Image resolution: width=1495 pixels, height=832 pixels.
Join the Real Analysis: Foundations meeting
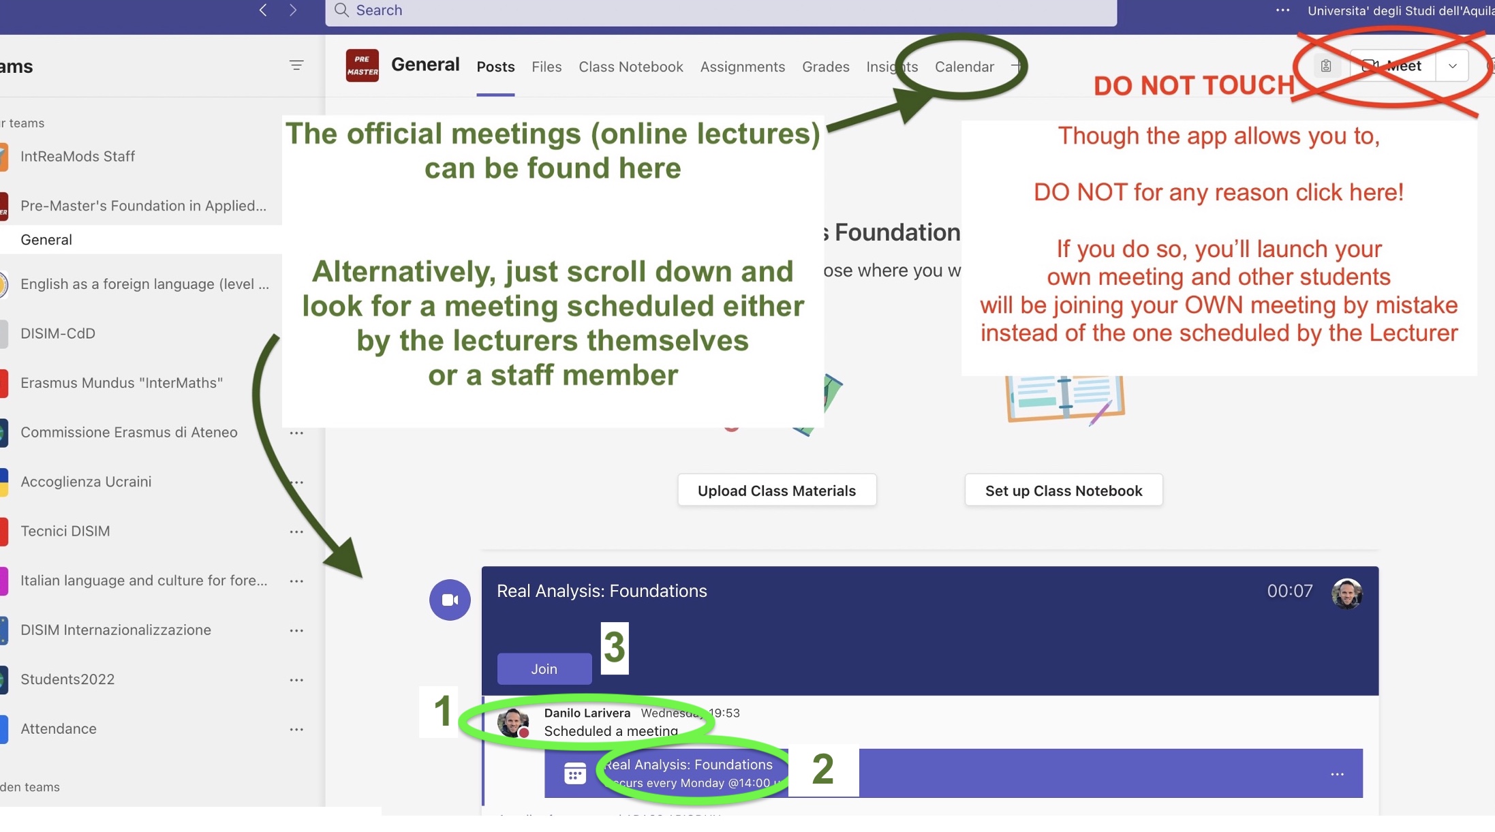[x=544, y=668]
